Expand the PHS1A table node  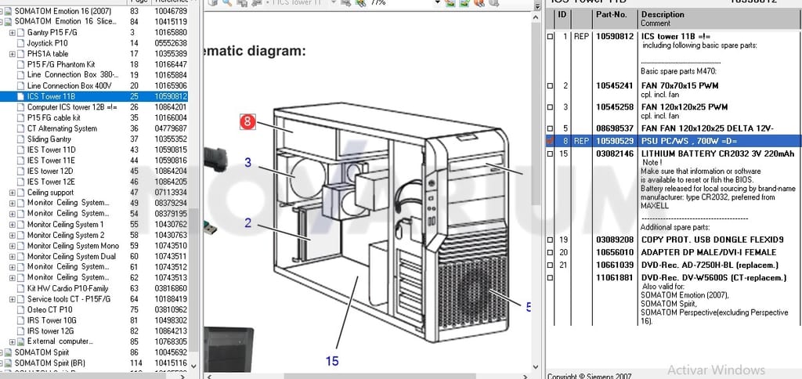(13, 54)
